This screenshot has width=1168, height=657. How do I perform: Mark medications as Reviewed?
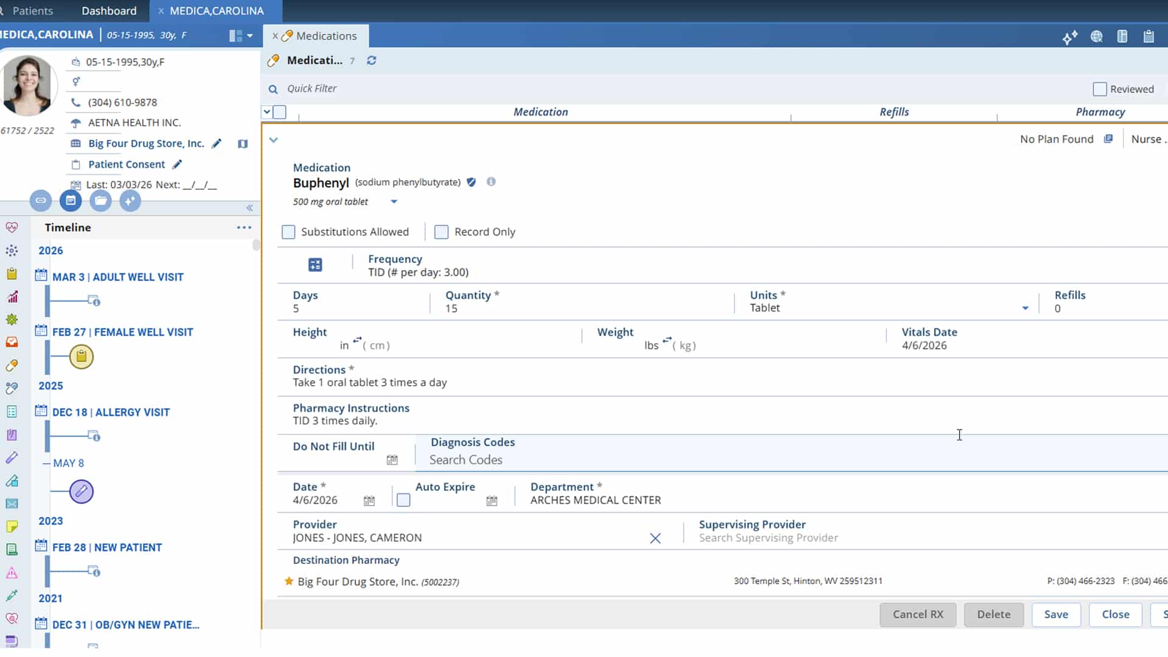(x=1099, y=89)
